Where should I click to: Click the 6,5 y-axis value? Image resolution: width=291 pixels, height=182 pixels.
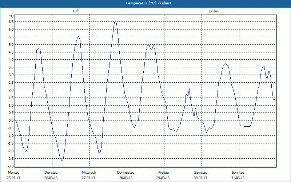pyautogui.click(x=11, y=22)
